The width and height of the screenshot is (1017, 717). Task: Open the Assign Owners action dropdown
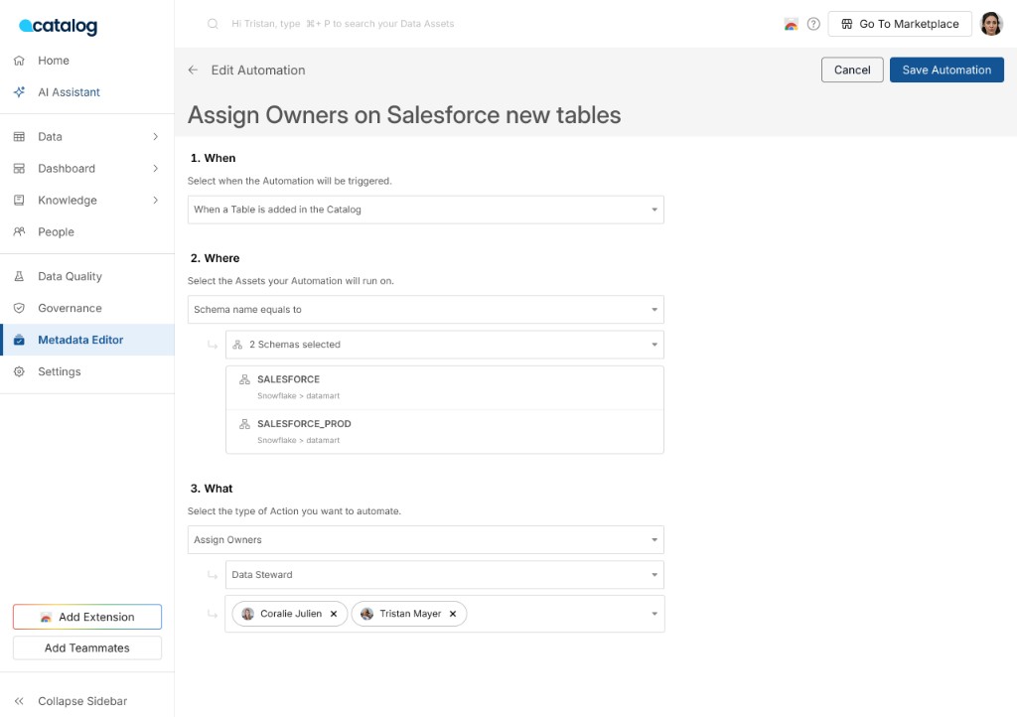425,540
